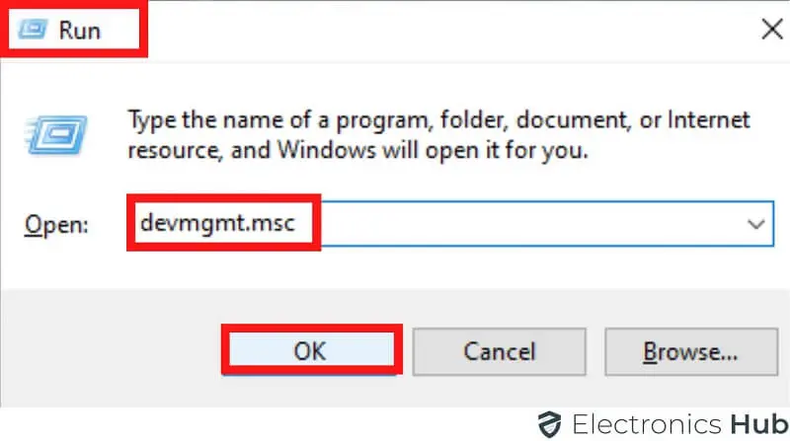Open the Browse... file picker button

[690, 350]
